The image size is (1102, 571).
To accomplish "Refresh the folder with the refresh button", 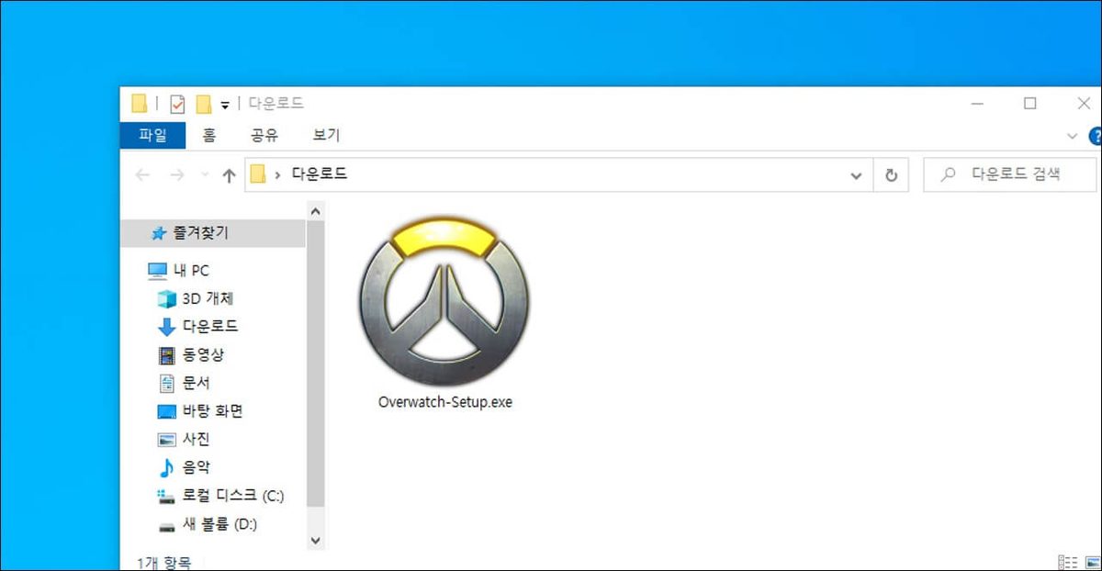I will [890, 175].
